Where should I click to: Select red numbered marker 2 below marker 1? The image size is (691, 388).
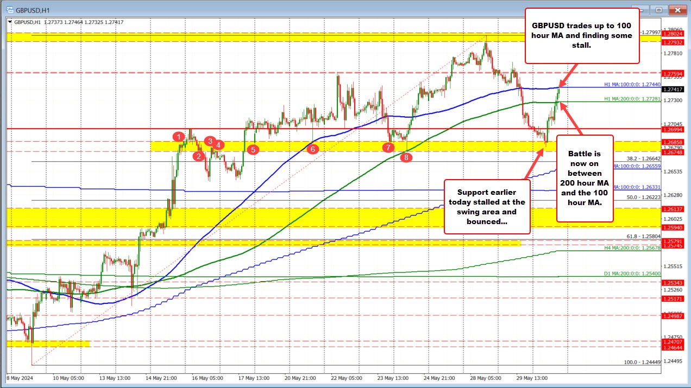click(x=198, y=156)
